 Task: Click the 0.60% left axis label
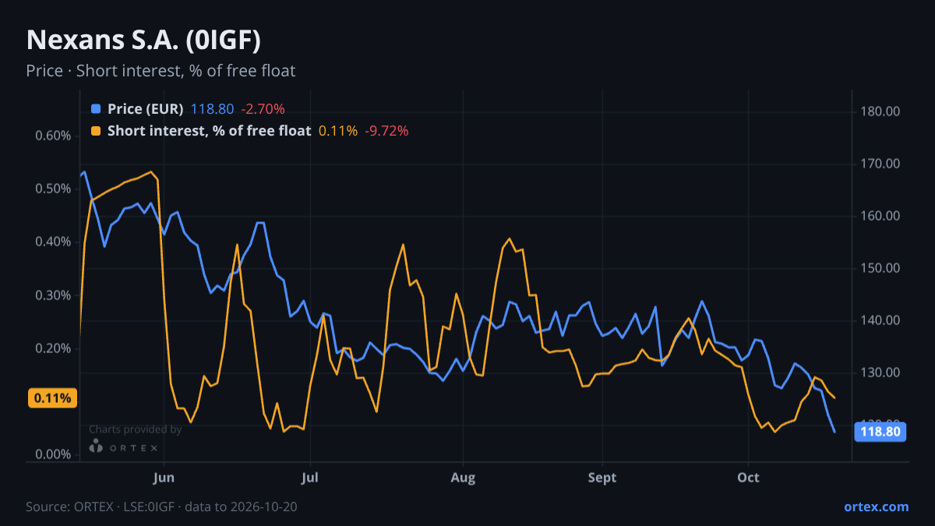coord(53,136)
